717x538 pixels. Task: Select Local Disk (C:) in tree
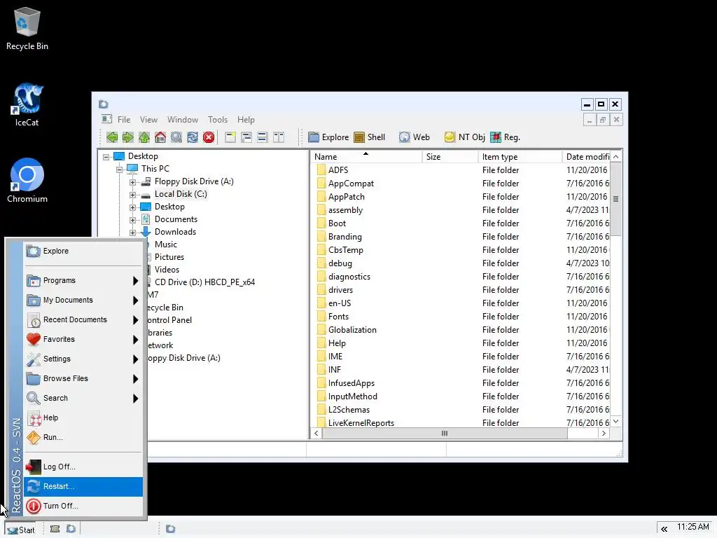tap(181, 194)
